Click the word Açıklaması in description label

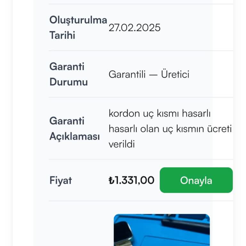pyautogui.click(x=74, y=136)
